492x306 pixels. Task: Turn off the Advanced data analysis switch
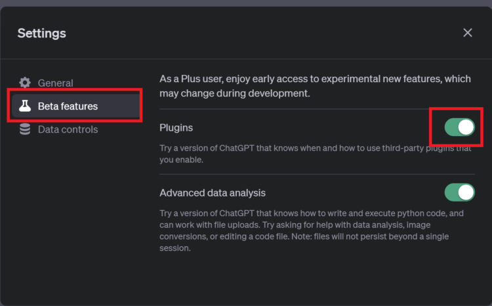[x=460, y=192]
